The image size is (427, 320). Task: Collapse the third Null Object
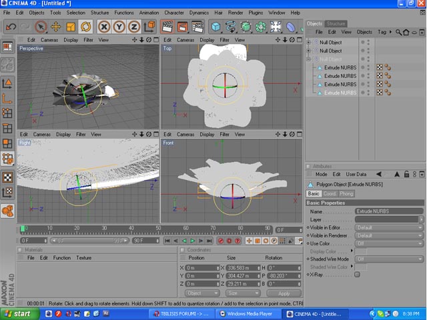308,59
